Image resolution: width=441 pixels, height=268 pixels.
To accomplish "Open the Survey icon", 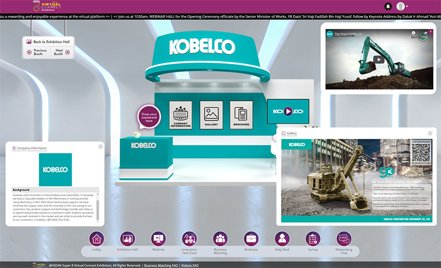I will coord(313,239).
